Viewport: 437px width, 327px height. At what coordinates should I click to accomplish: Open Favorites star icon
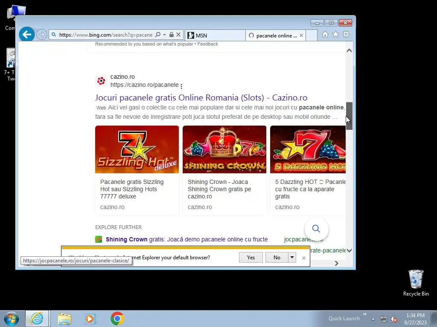[x=335, y=34]
